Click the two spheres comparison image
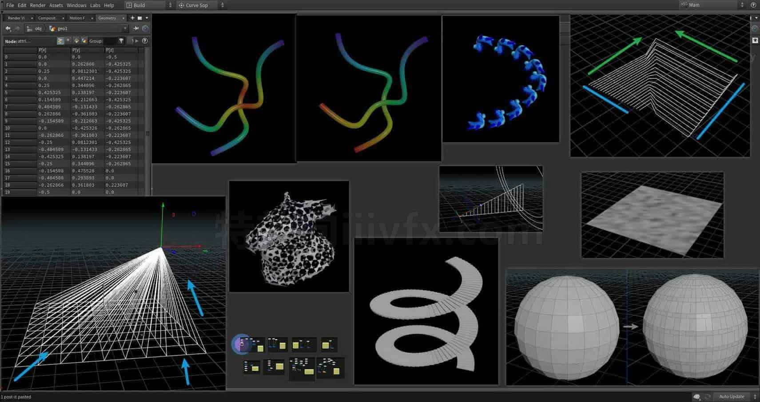 coord(632,327)
